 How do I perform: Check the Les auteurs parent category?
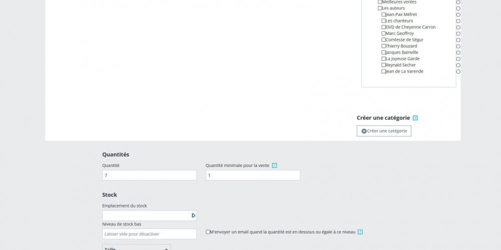(x=380, y=8)
